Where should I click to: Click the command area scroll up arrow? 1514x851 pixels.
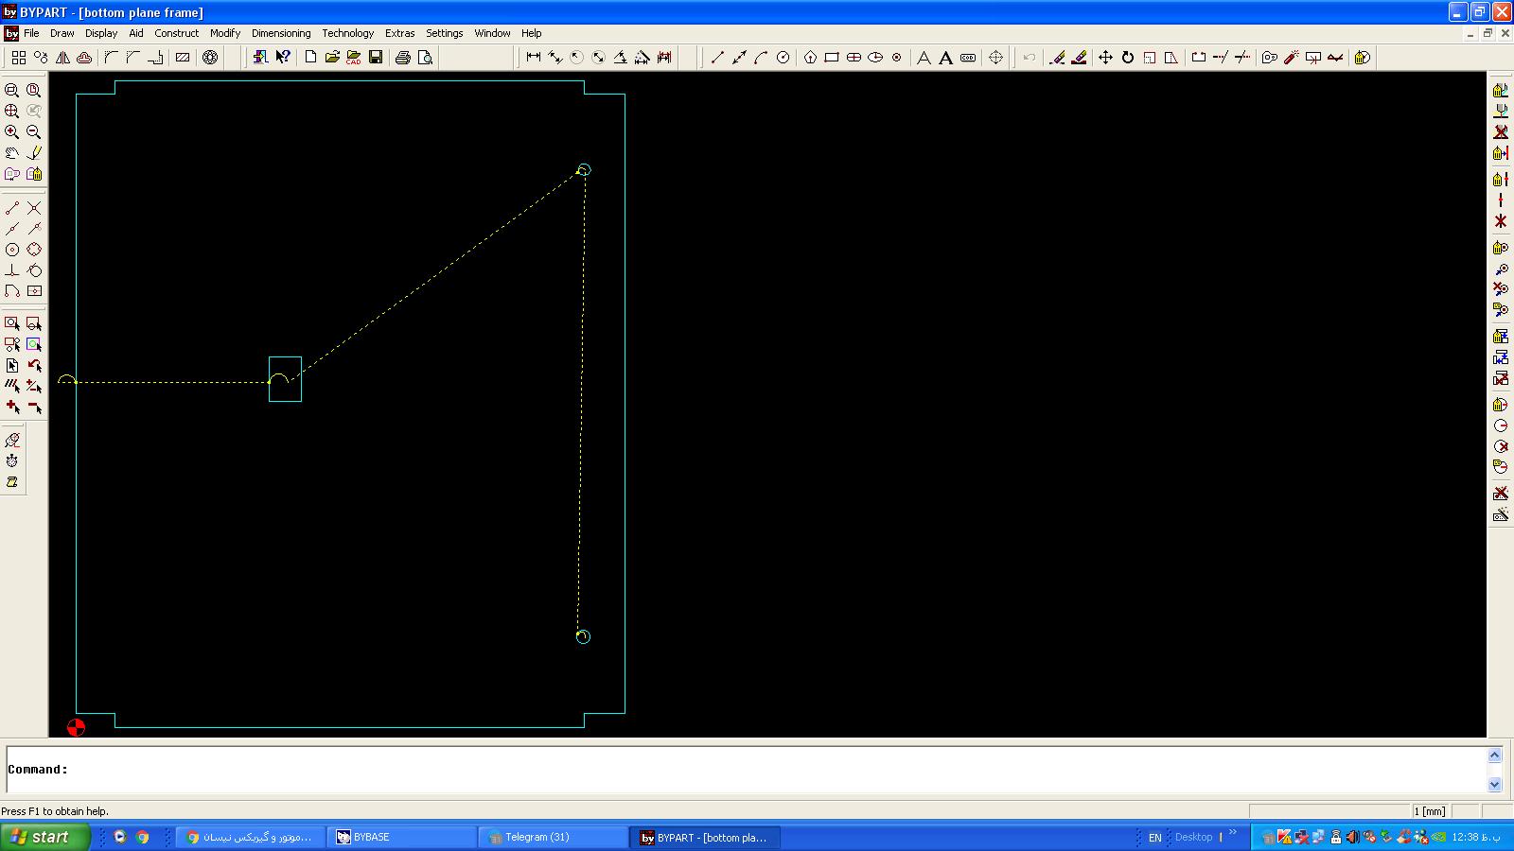pyautogui.click(x=1495, y=755)
